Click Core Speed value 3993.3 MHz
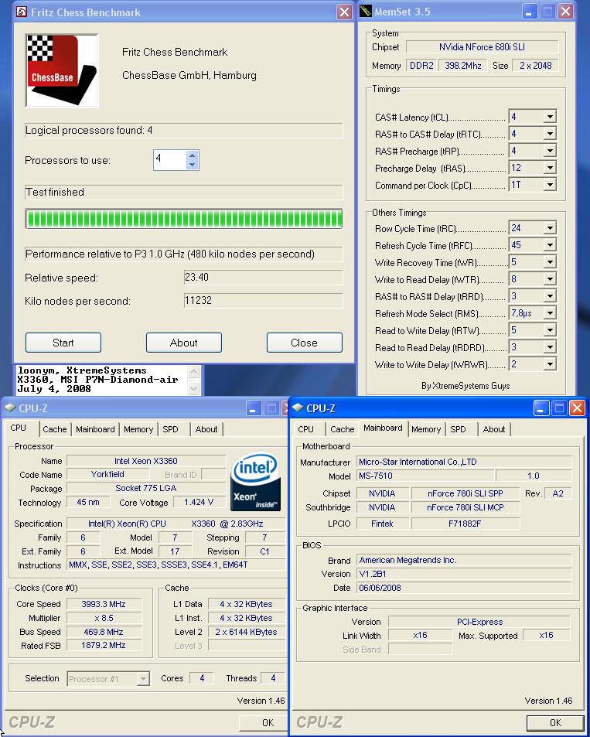 104,604
